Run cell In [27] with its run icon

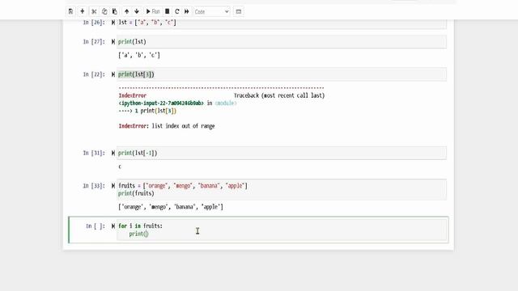click(113, 41)
